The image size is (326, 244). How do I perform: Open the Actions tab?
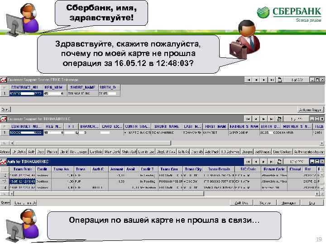point(5,152)
